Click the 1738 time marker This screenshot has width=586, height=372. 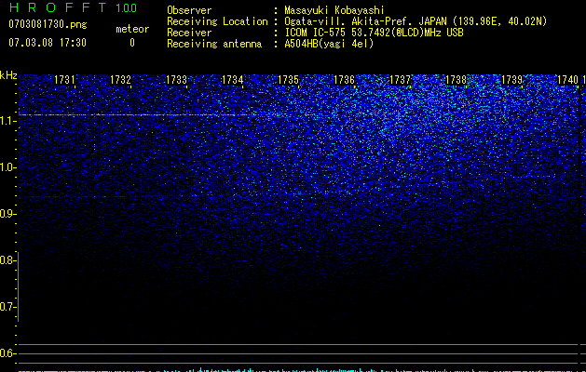pos(456,80)
